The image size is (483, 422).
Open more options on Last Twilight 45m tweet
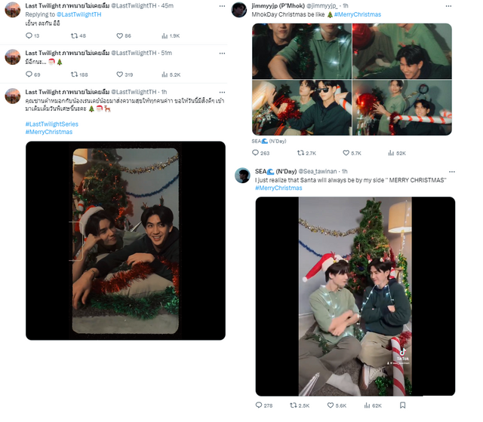(x=222, y=6)
